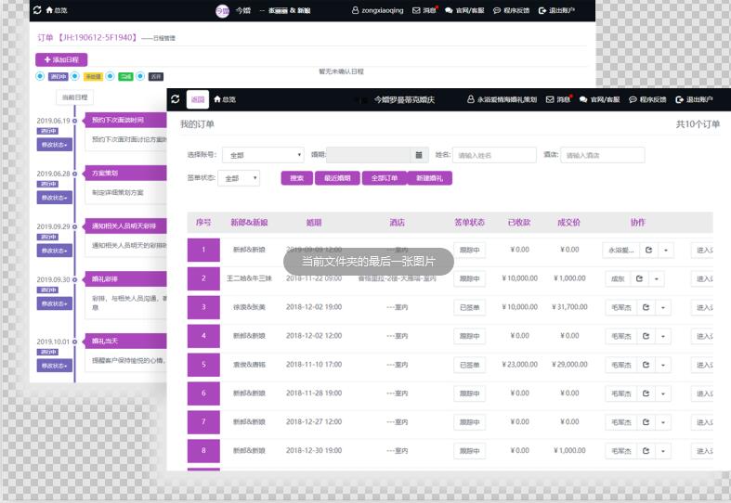Open 修改状态 dropdown under 2019.06.28

point(55,198)
